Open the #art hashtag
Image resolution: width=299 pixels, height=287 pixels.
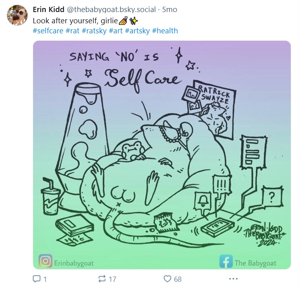click(x=116, y=31)
